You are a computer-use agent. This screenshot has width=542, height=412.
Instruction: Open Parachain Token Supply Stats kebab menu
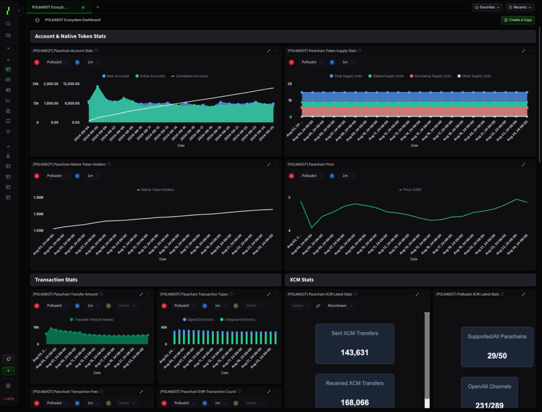[530, 51]
